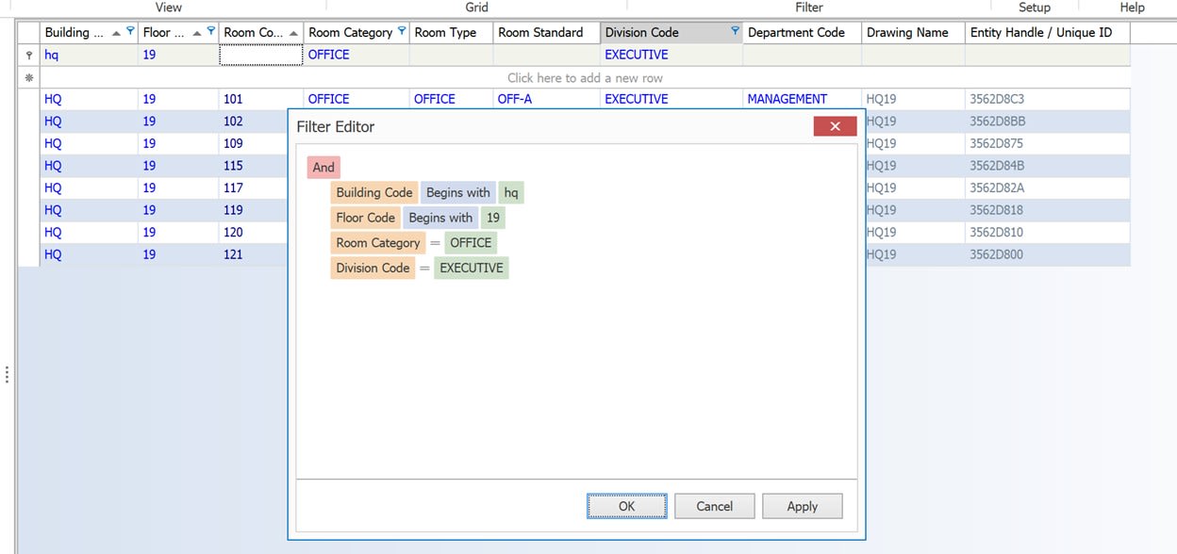Edit the EXECUTIVE value in Filter Editor

point(472,268)
